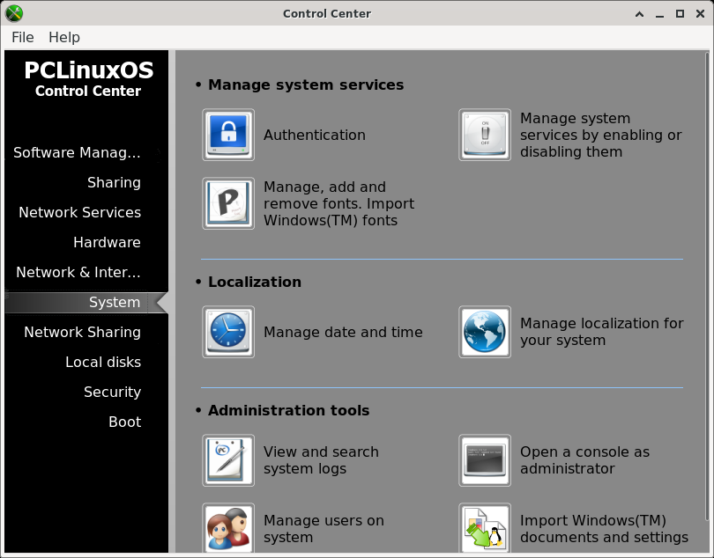Click the clock icon for date and time
The width and height of the screenshot is (714, 558).
click(x=228, y=332)
